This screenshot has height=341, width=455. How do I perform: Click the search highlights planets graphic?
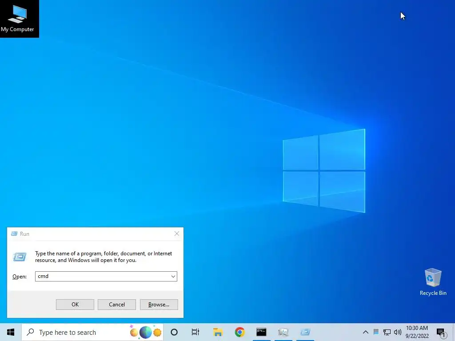click(145, 332)
